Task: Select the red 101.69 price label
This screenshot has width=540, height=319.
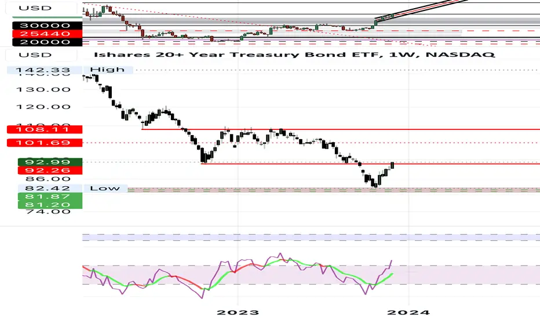Action: coord(45,143)
